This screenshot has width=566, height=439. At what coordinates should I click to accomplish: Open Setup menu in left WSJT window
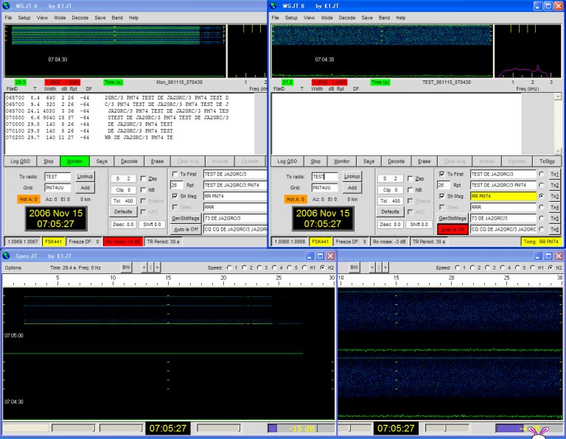pyautogui.click(x=24, y=18)
